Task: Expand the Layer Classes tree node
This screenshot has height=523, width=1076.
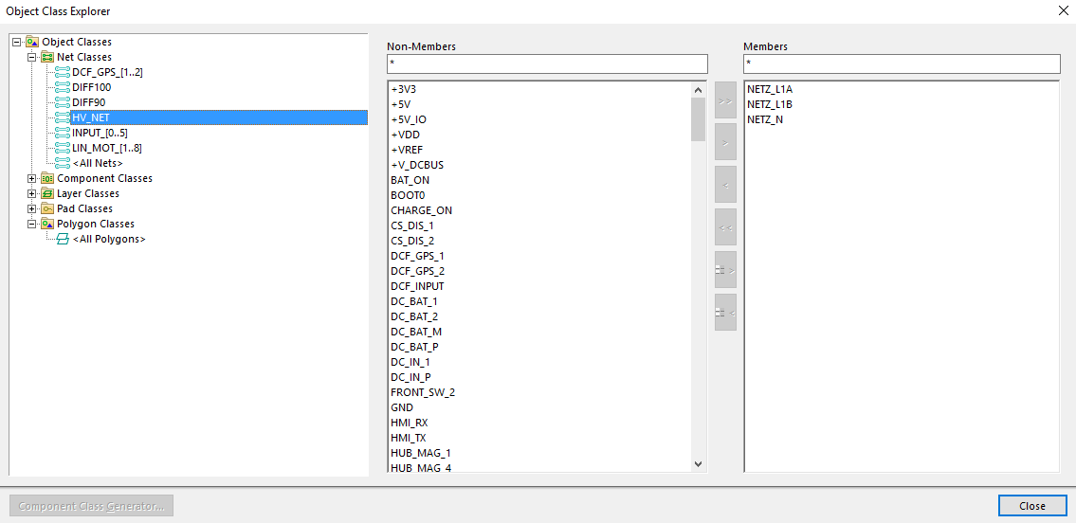Action: pyautogui.click(x=32, y=193)
